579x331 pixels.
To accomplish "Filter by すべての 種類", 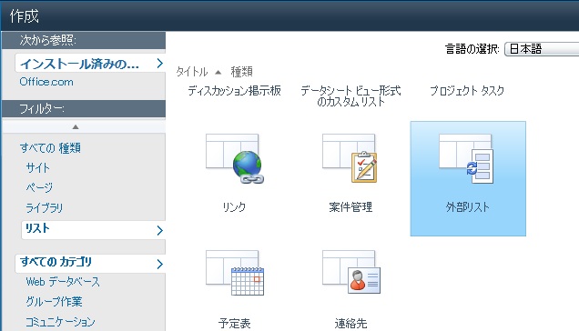I will [50, 148].
